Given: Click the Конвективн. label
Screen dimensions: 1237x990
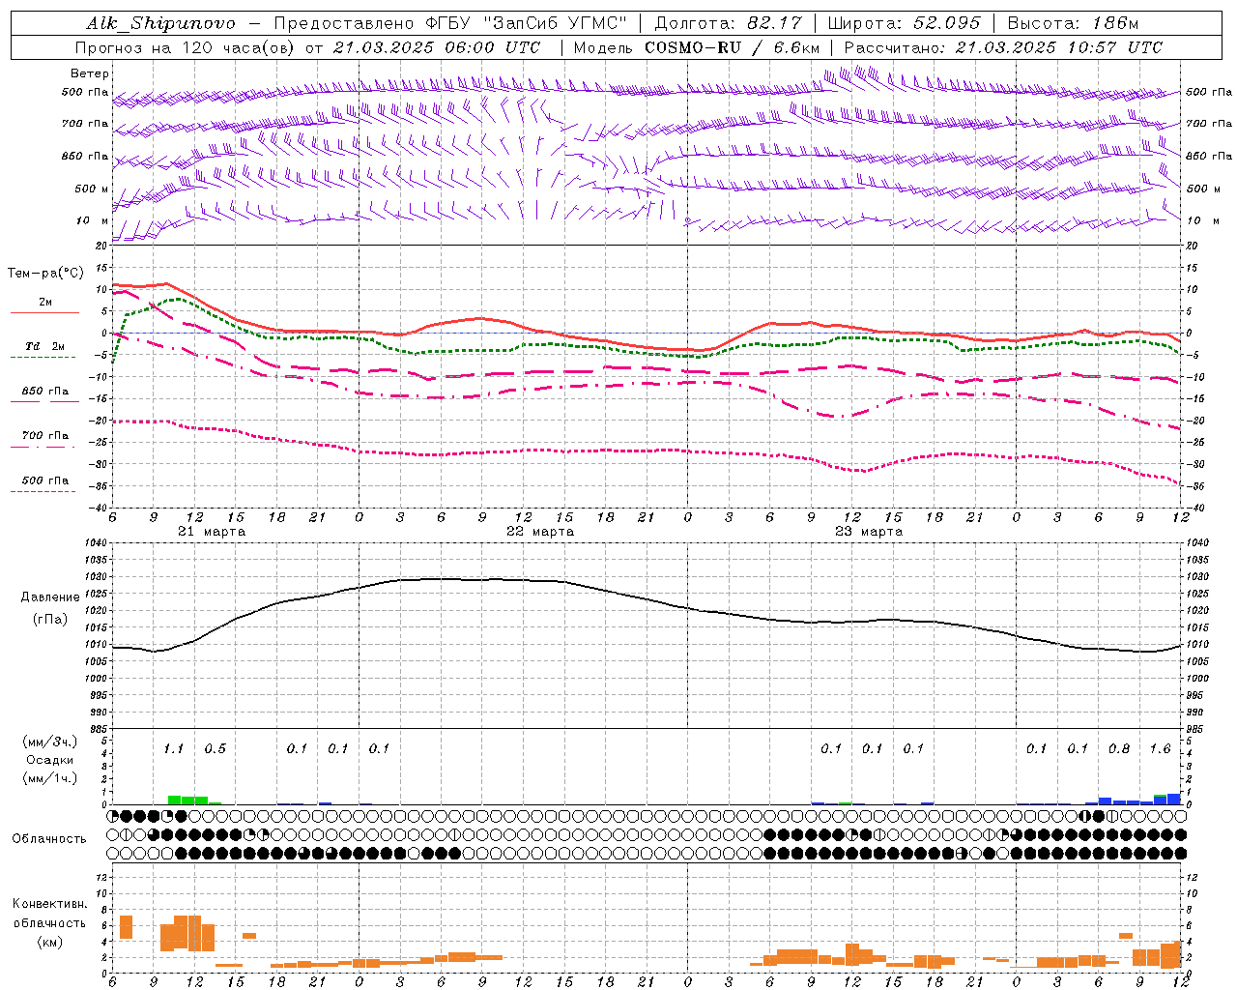Looking at the screenshot, I should pos(49,904).
